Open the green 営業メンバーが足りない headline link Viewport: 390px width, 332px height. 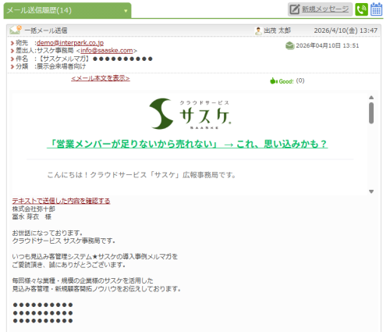[x=187, y=144]
